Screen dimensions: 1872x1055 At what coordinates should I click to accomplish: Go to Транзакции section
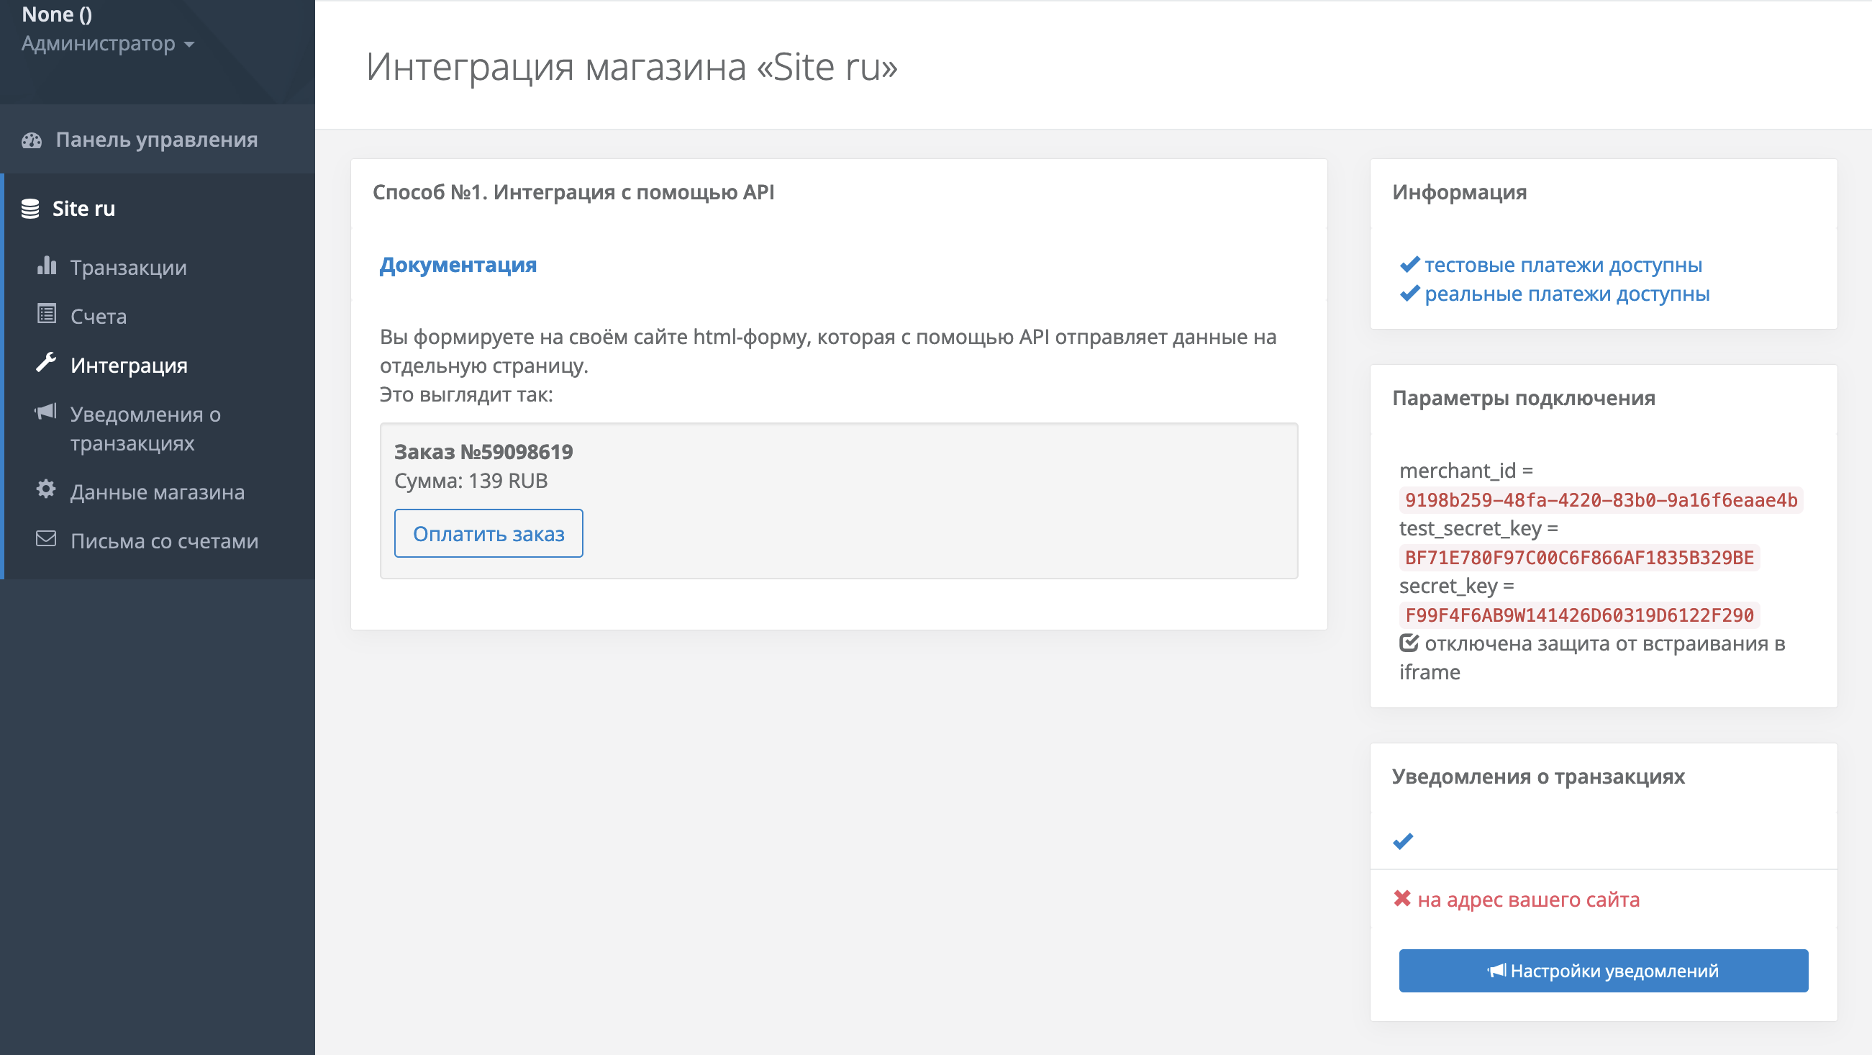129,267
